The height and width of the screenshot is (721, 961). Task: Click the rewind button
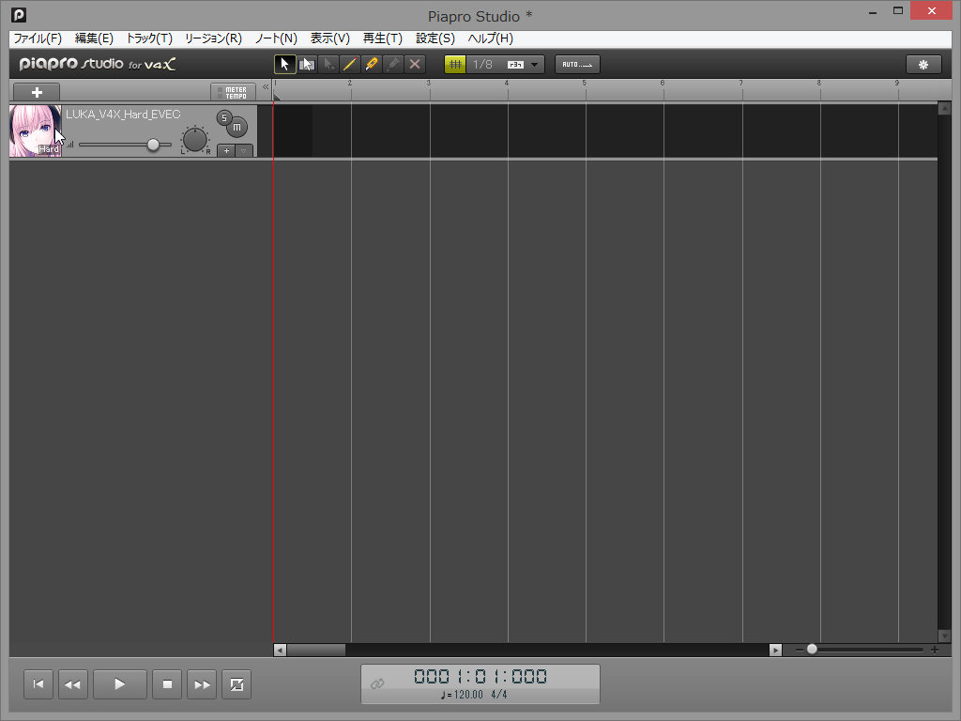(72, 684)
